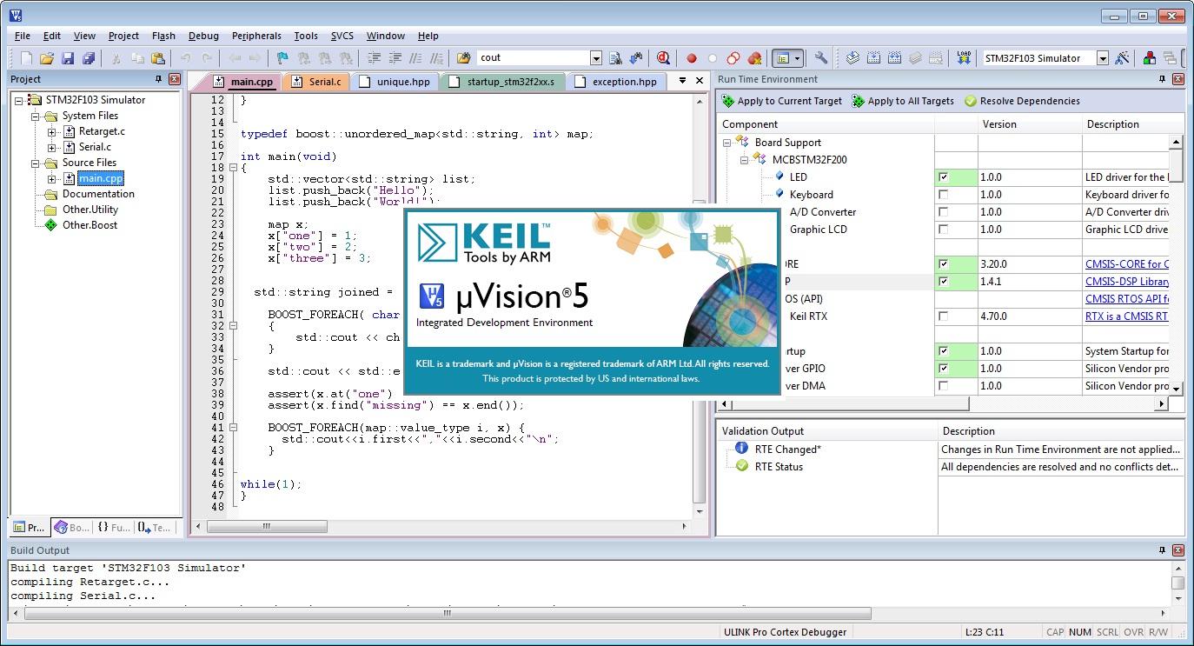
Task: Switch to the Serial.c editor tab
Action: tap(317, 82)
